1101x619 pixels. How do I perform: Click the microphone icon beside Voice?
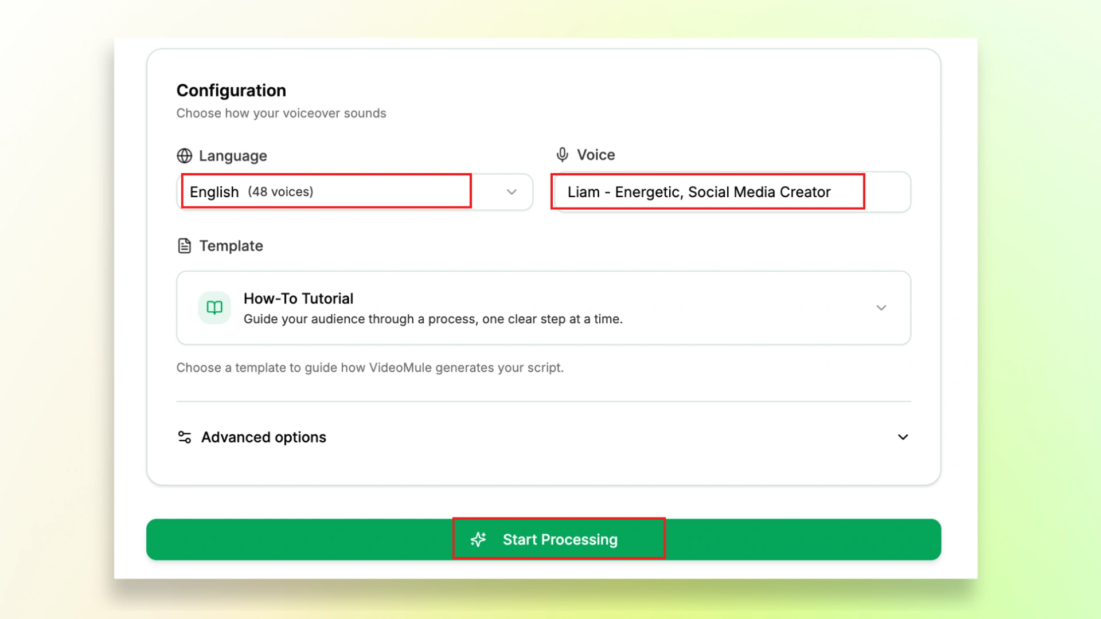(561, 154)
